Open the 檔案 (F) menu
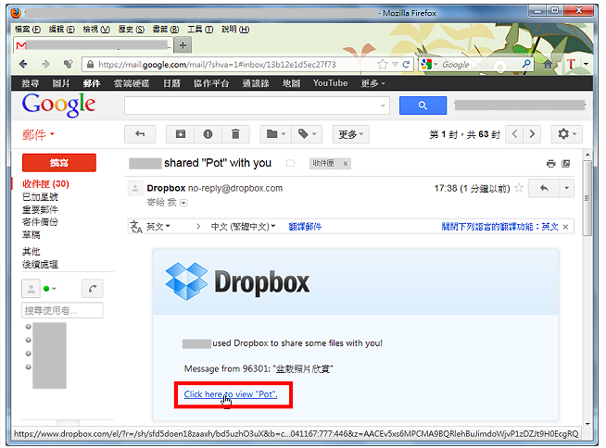 pos(28,30)
